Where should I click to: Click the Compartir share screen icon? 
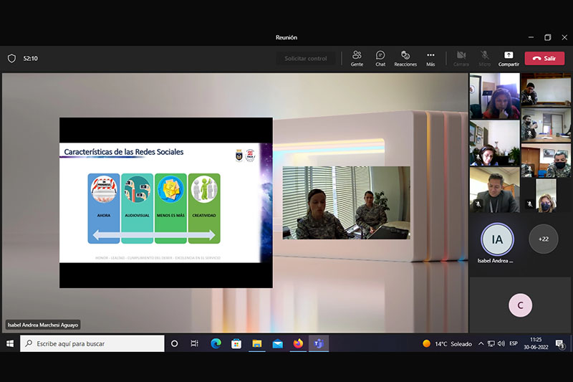[x=509, y=55]
